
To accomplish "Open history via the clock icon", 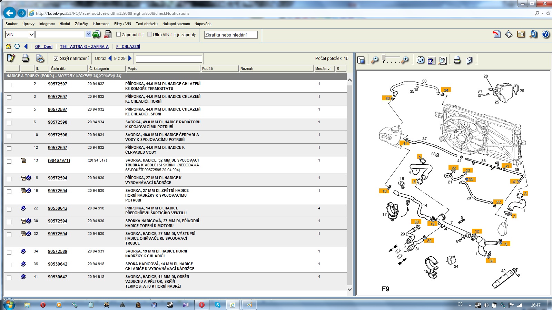I will [17, 46].
